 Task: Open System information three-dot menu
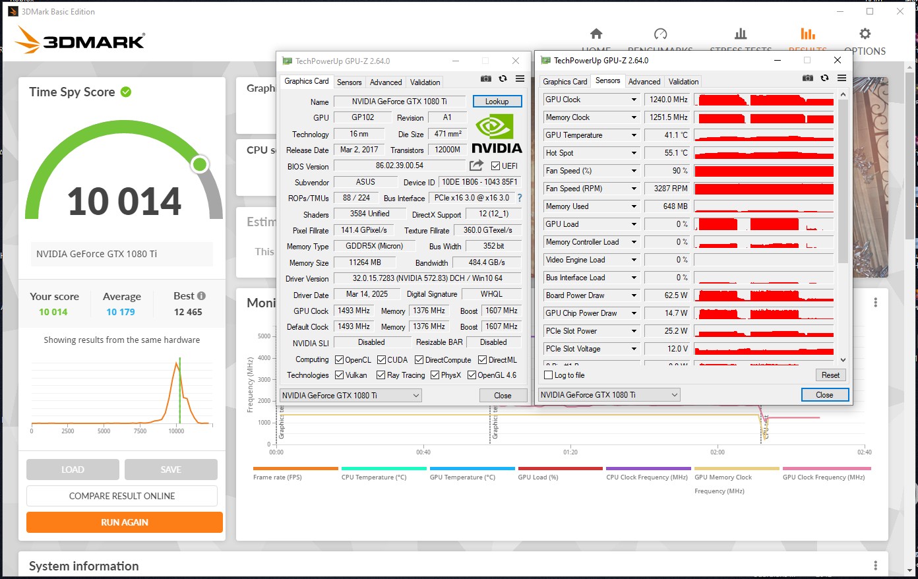coord(875,566)
